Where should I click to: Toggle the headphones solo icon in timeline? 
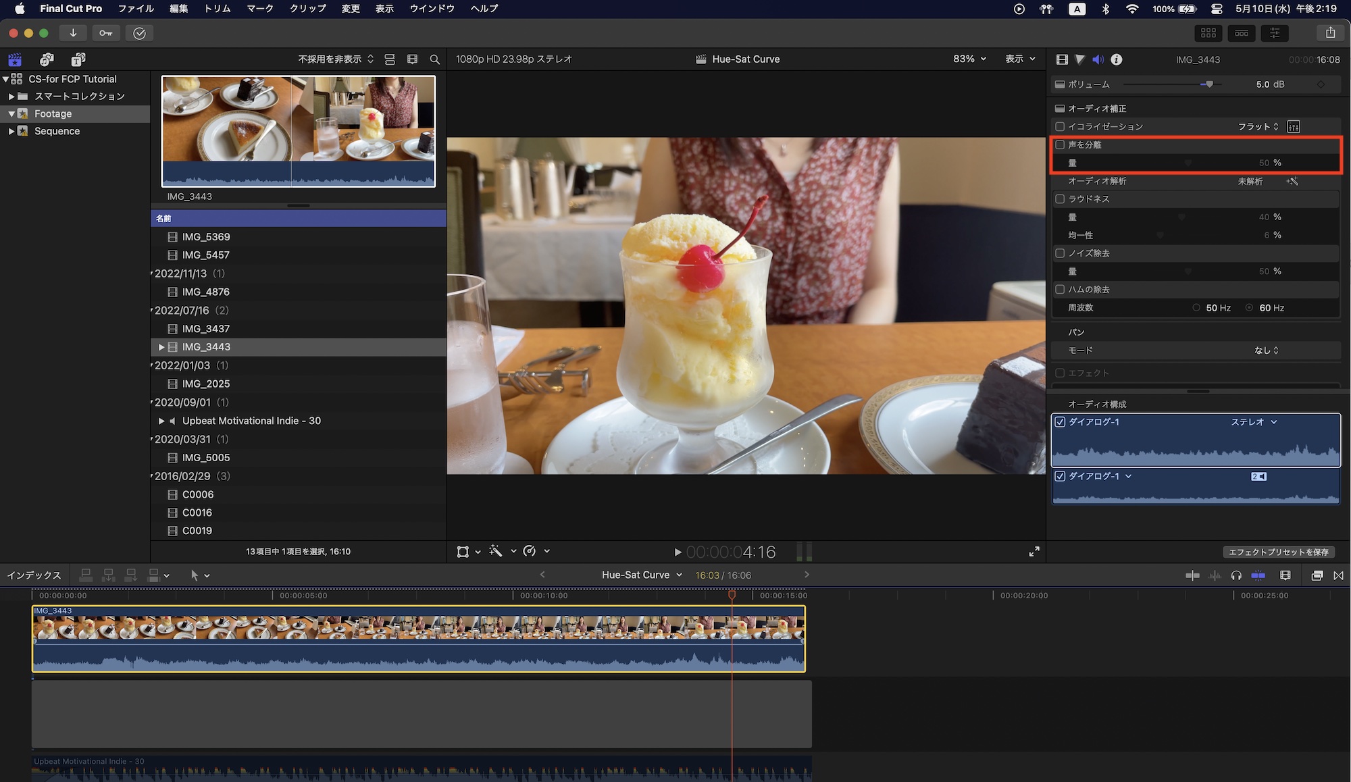pyautogui.click(x=1236, y=575)
